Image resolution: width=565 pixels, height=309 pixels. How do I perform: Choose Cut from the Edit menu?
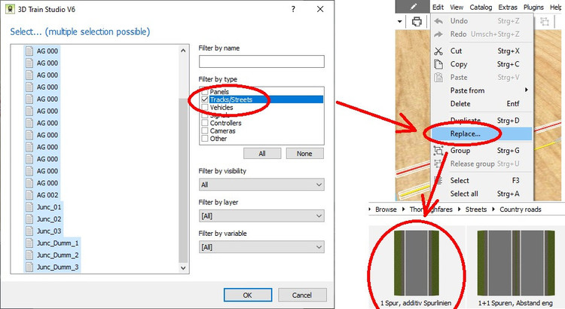pos(482,51)
